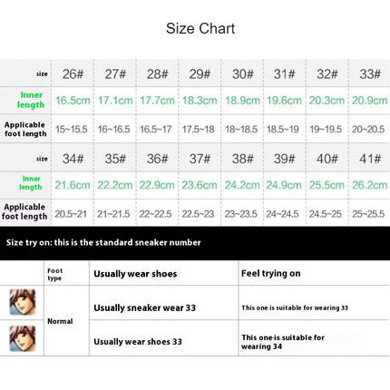This screenshot has width=390, height=390.
Task: Select the 34# size cell
Action: (x=73, y=159)
